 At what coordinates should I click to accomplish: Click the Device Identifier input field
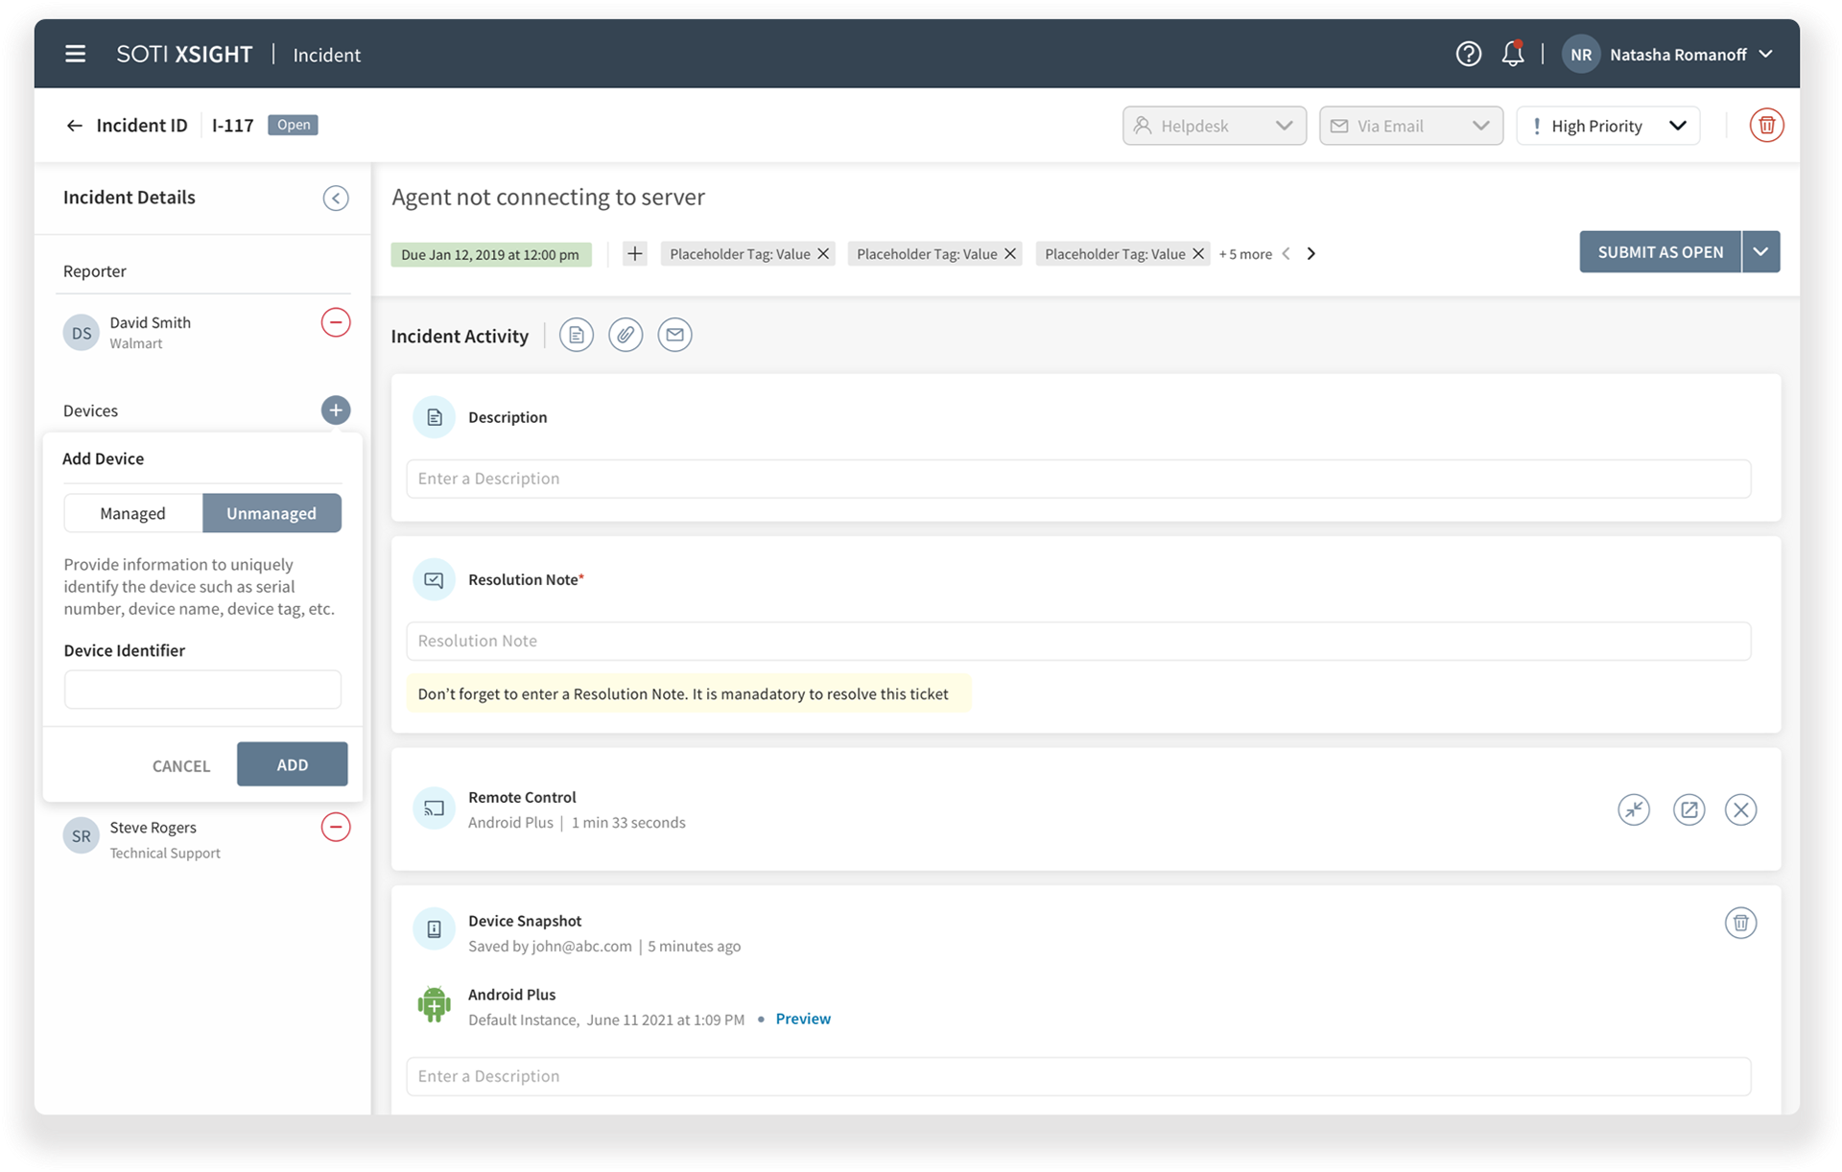tap(202, 690)
